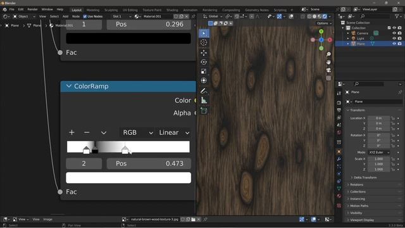Activate the Transform tool
The width and height of the screenshot is (405, 228).
pyautogui.click(x=204, y=80)
